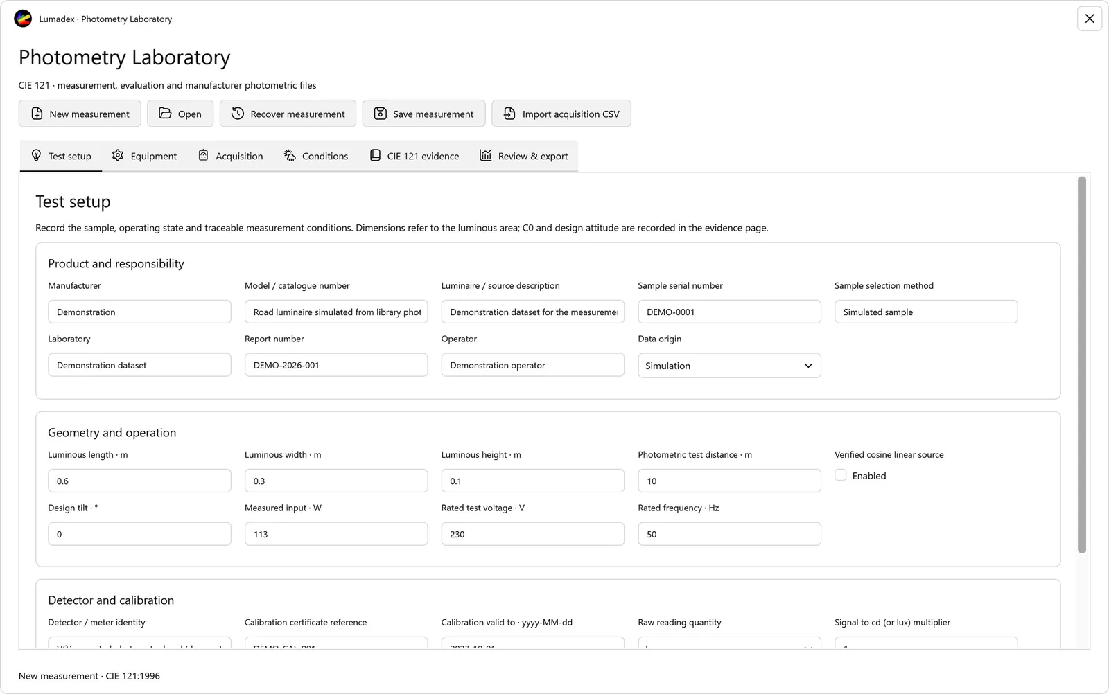Click the Save measurement disk icon
Image resolution: width=1109 pixels, height=694 pixels.
[x=381, y=114]
